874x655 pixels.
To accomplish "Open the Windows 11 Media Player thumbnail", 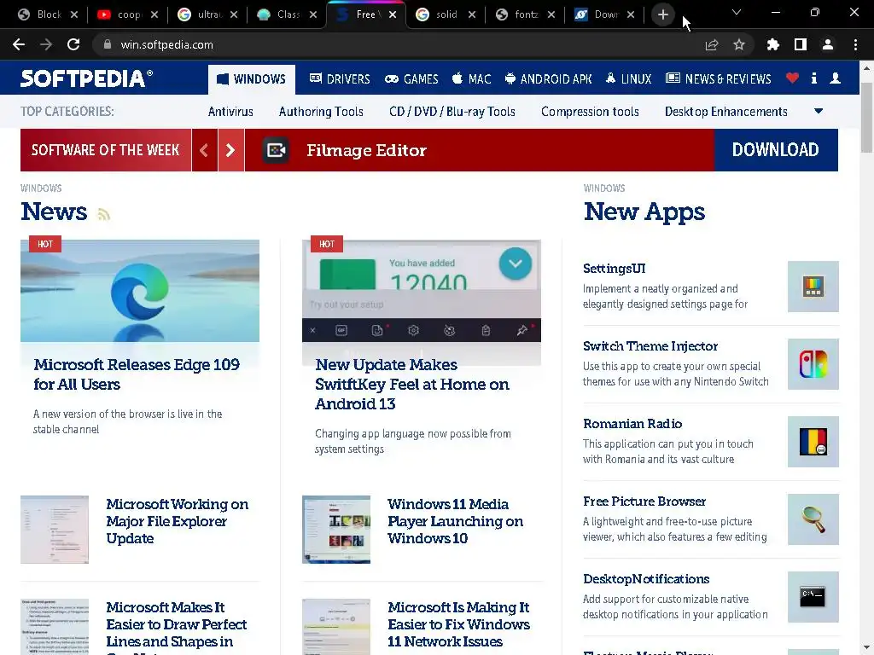I will (x=336, y=530).
